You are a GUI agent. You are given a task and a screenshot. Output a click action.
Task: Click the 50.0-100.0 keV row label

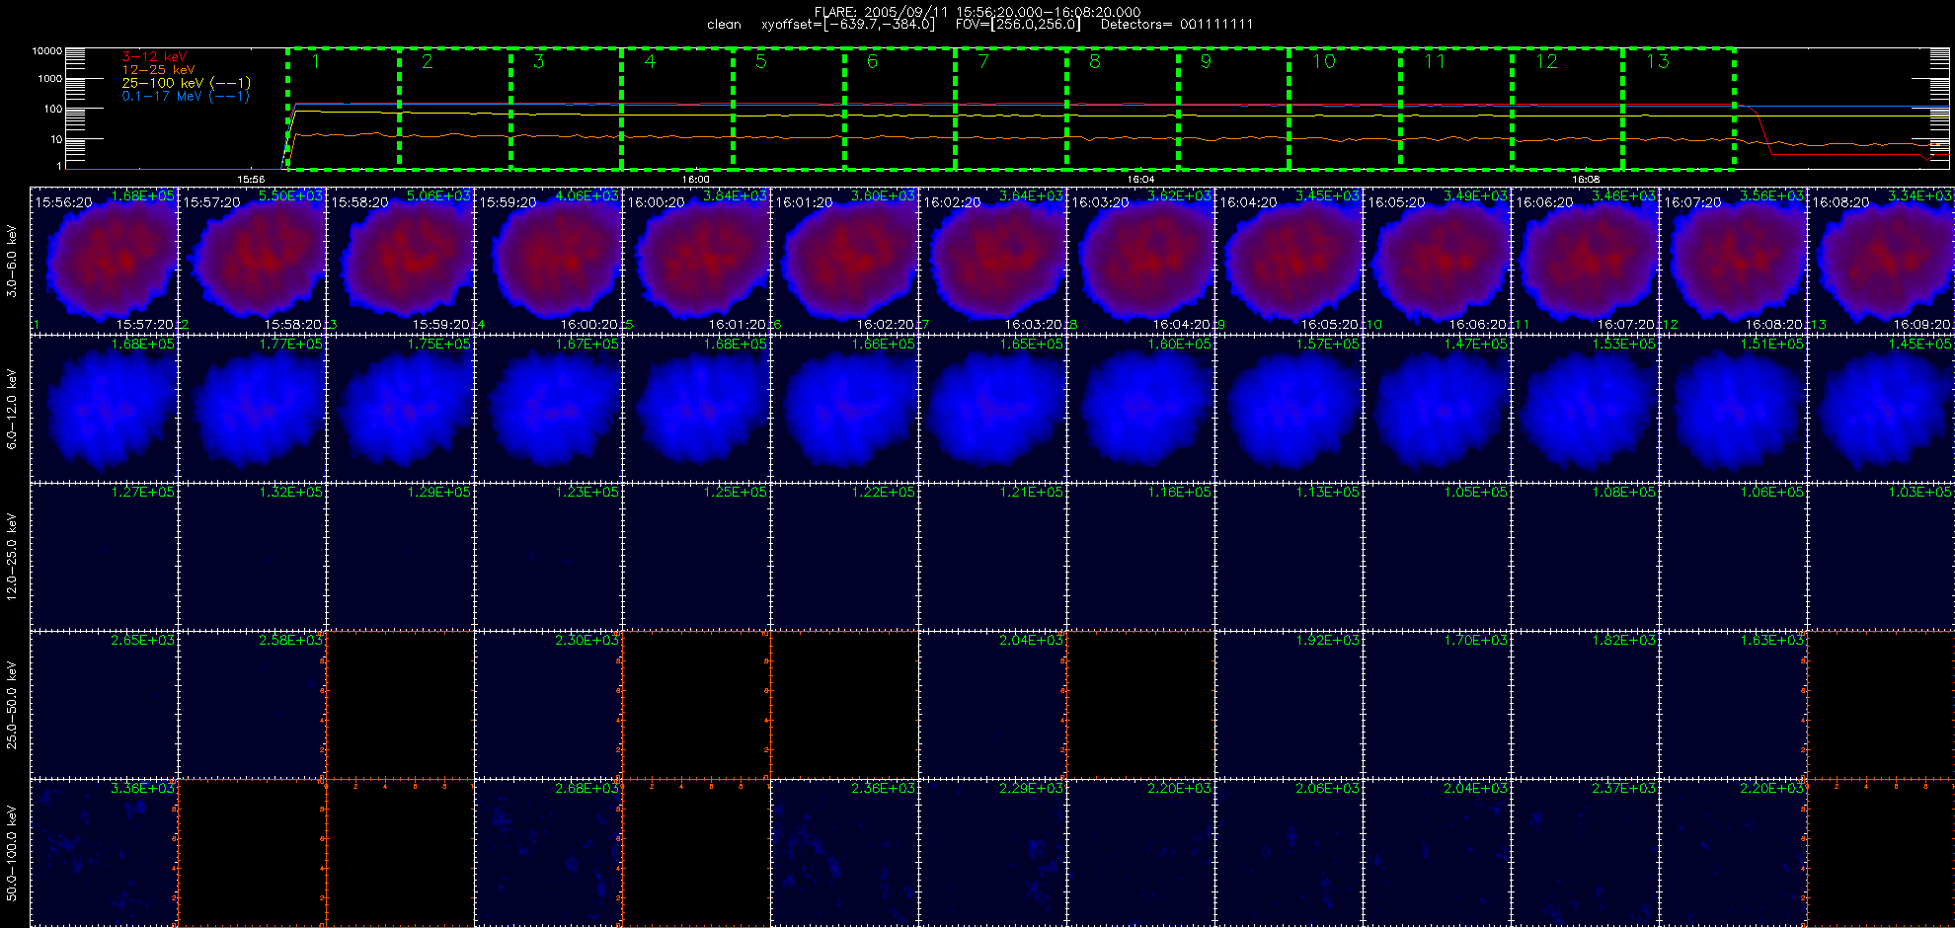click(x=12, y=853)
